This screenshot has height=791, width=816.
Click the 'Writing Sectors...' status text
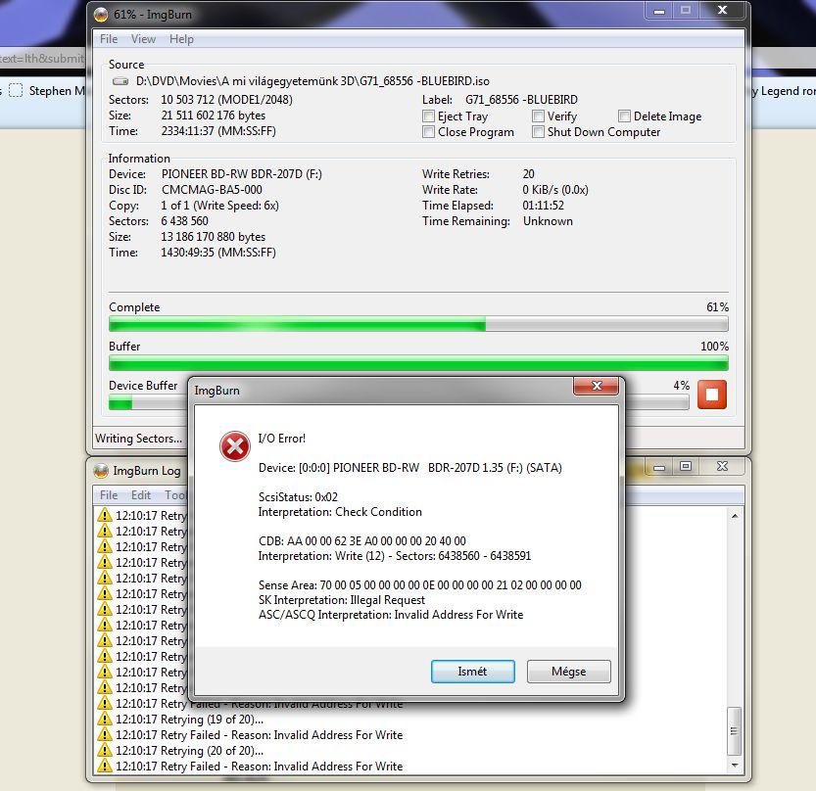[138, 439]
